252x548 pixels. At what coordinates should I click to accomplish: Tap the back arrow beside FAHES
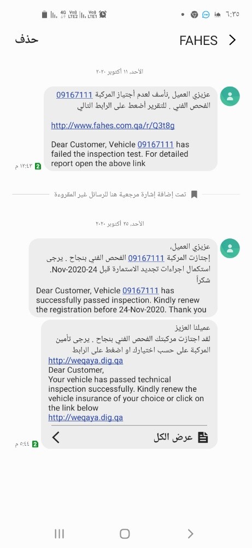(x=232, y=40)
